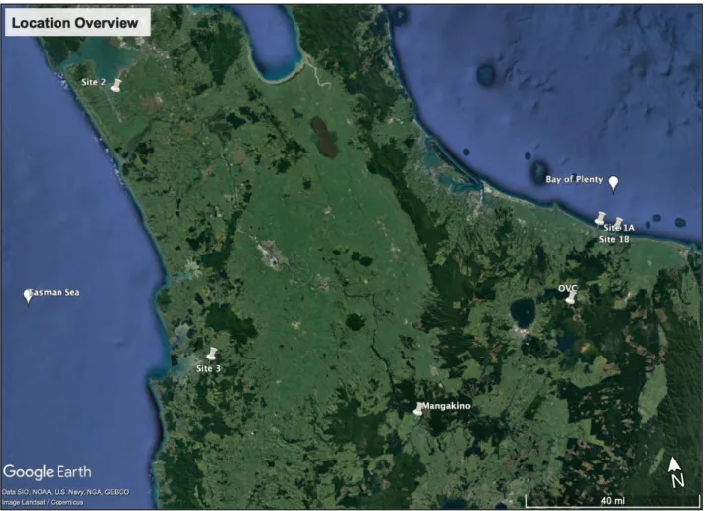This screenshot has height=511, width=706.
Task: Select the 'Site 2' map label
Action: tap(93, 82)
